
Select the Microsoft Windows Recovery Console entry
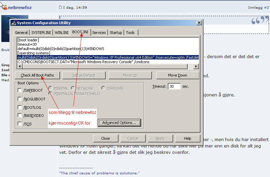83,62
